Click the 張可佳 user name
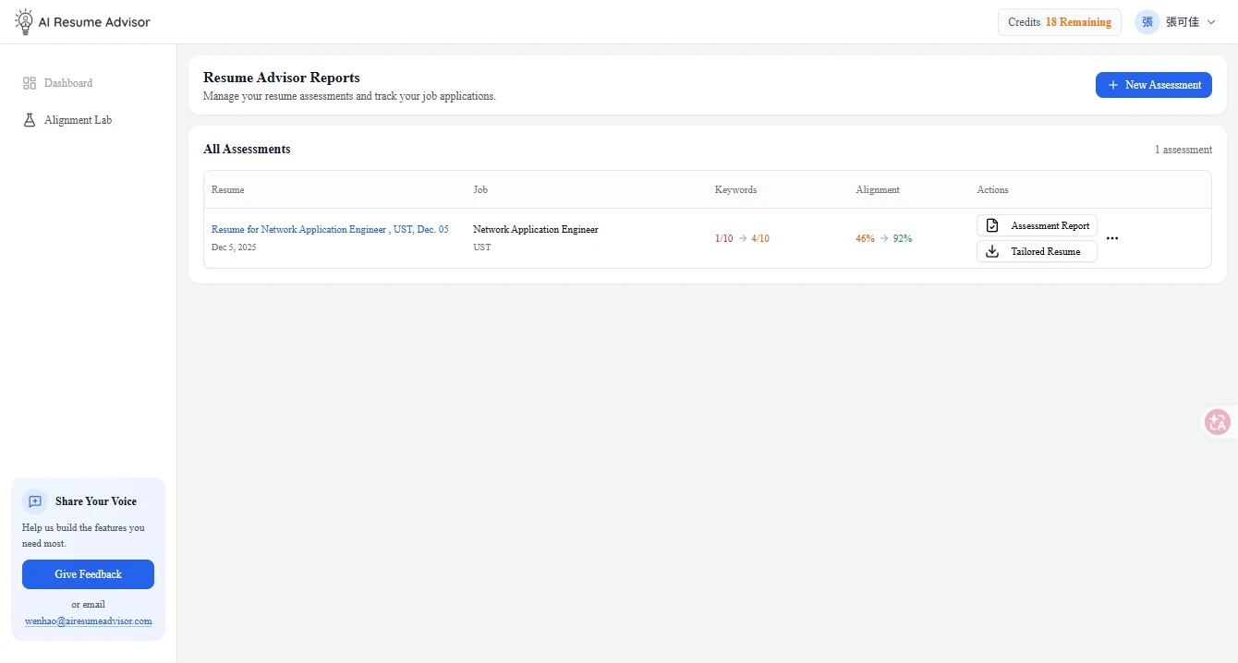This screenshot has height=663, width=1238. click(1183, 22)
